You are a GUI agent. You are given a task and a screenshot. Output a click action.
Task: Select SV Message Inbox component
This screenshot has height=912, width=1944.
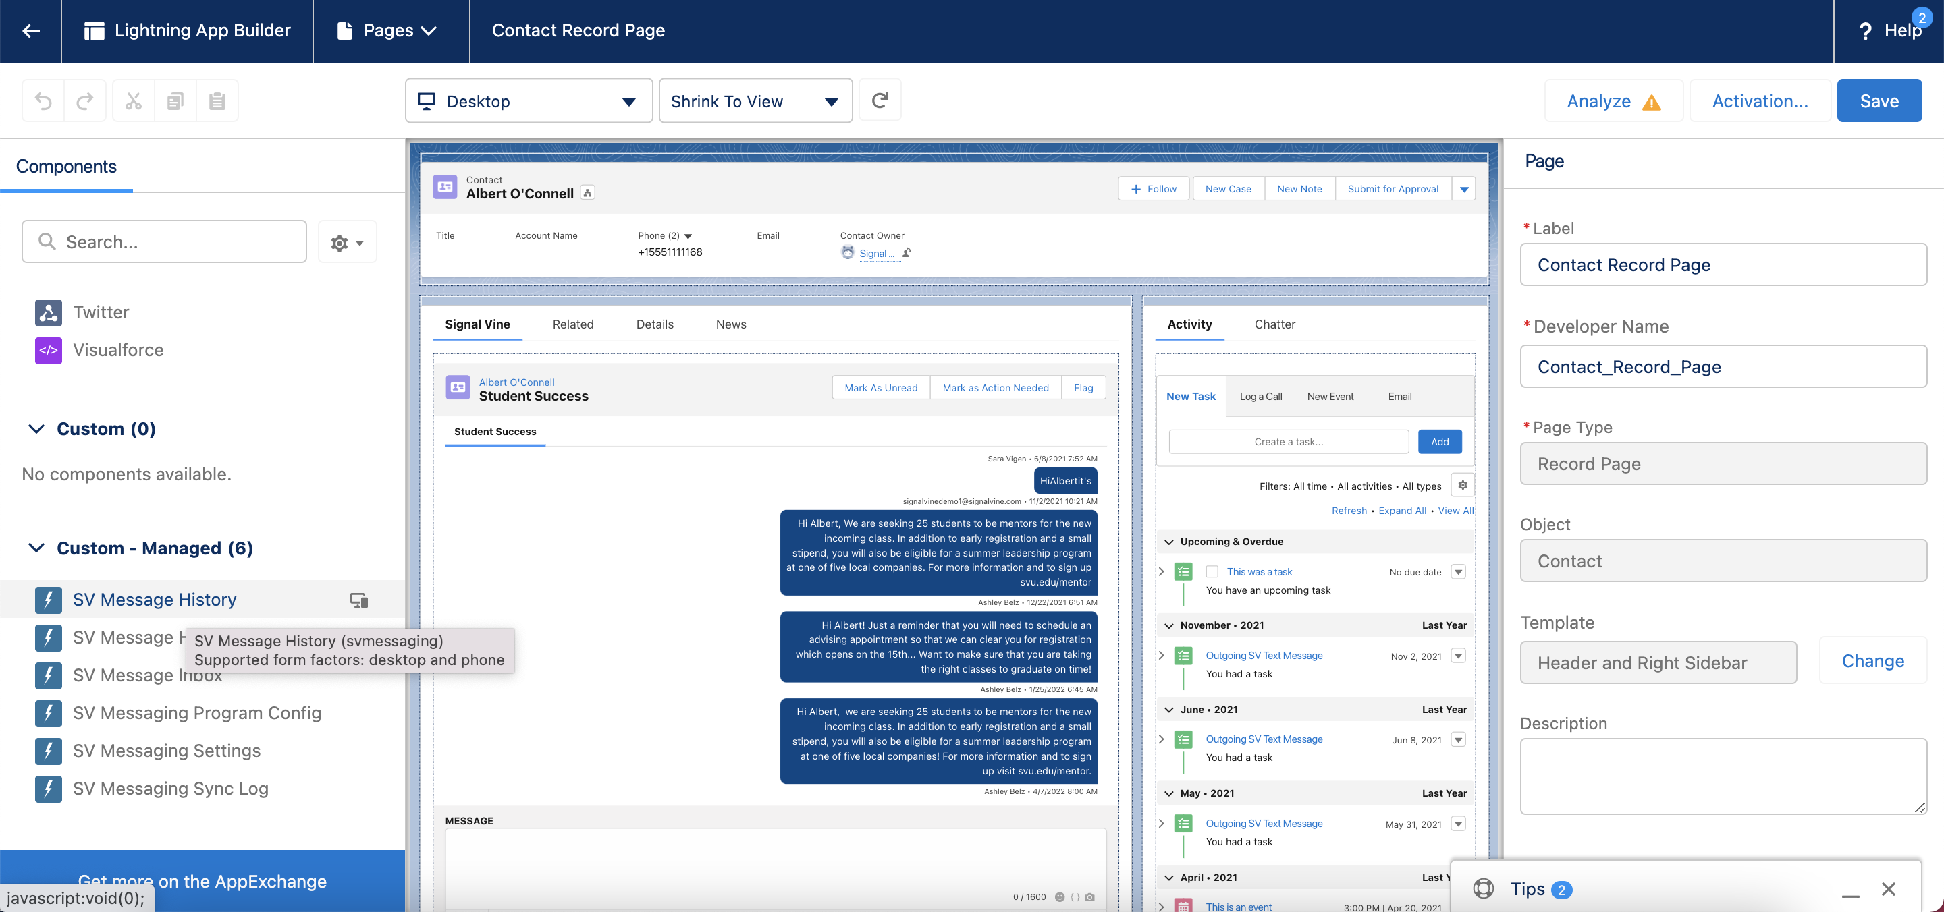tap(147, 675)
